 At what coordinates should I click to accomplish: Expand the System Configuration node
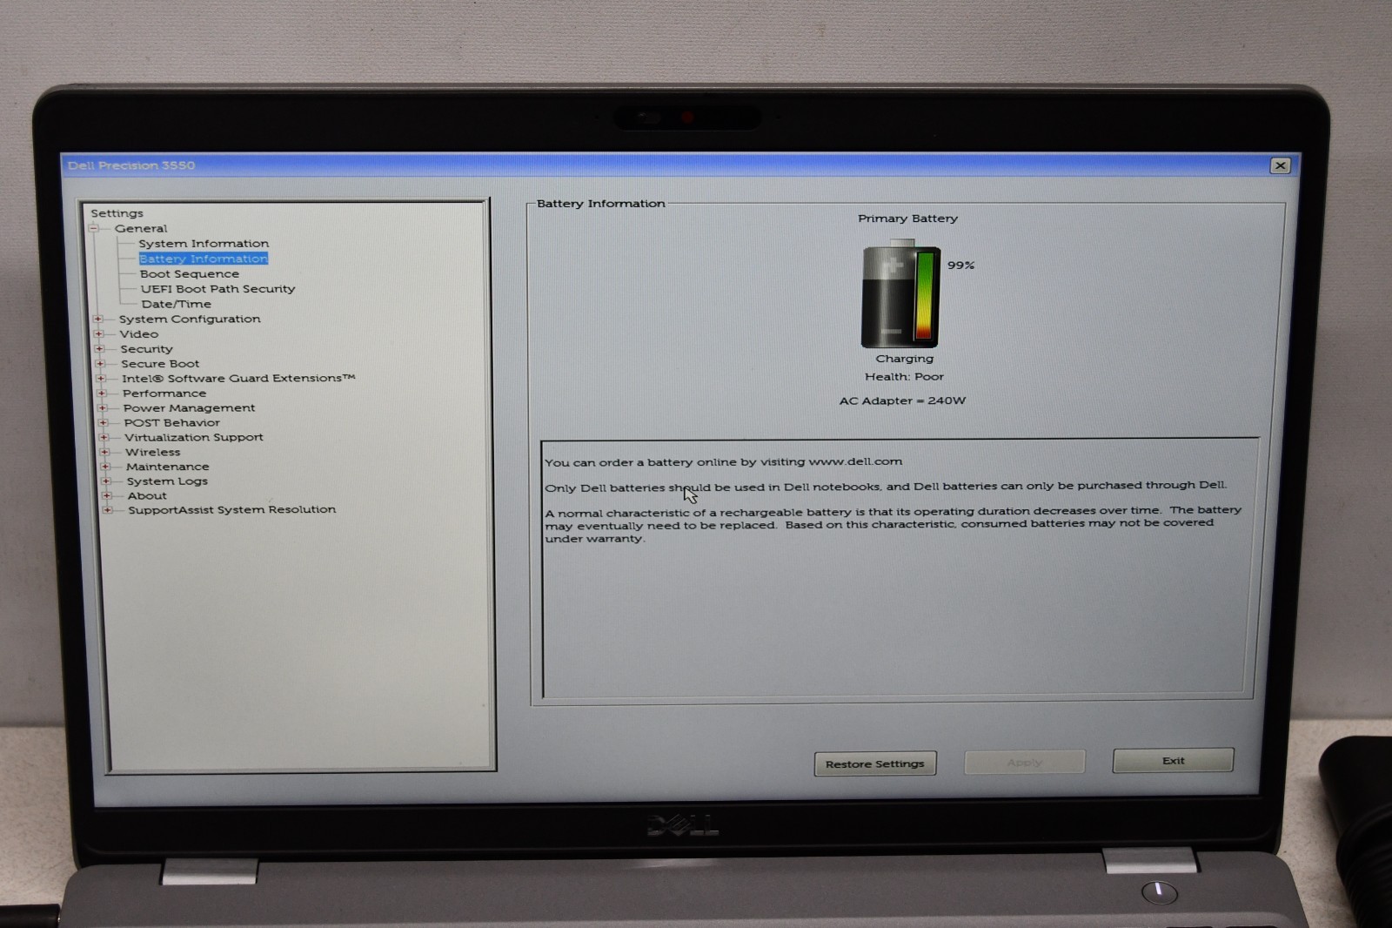(x=97, y=319)
